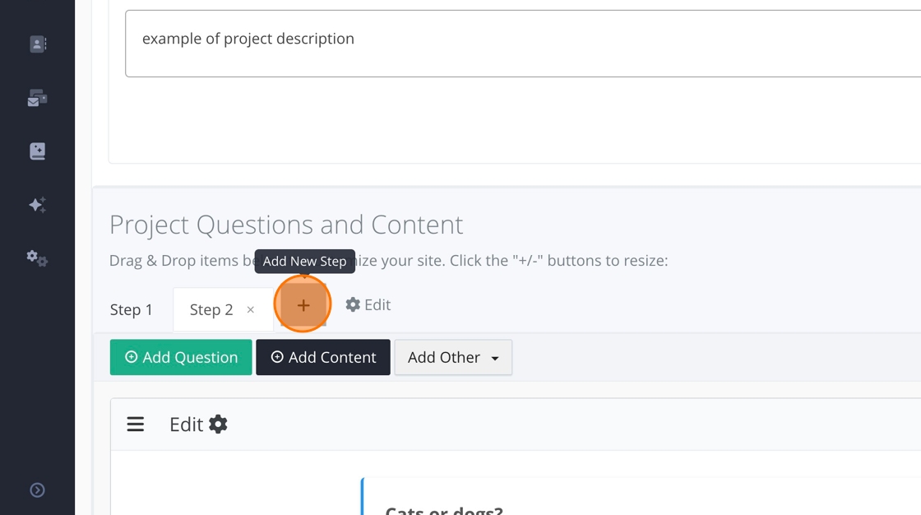Click the gear Edit link beside step tabs
The width and height of the screenshot is (921, 515).
click(x=368, y=305)
